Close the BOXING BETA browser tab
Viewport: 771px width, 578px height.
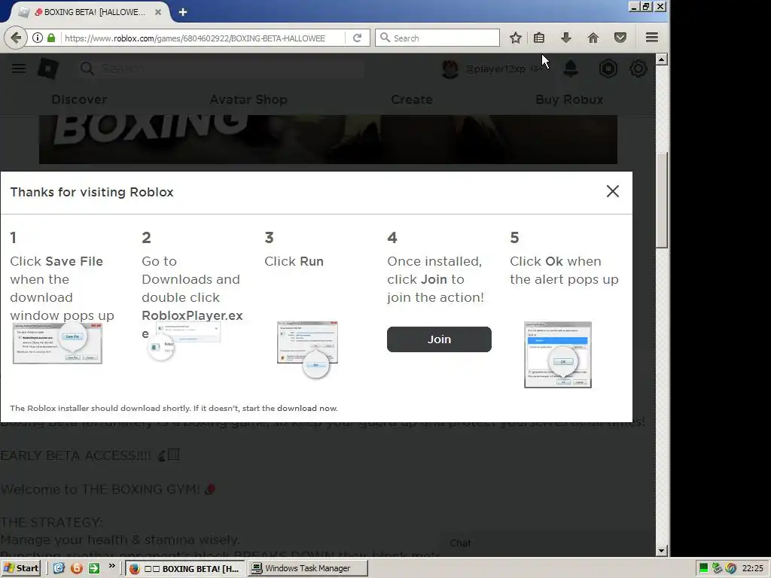tap(158, 12)
